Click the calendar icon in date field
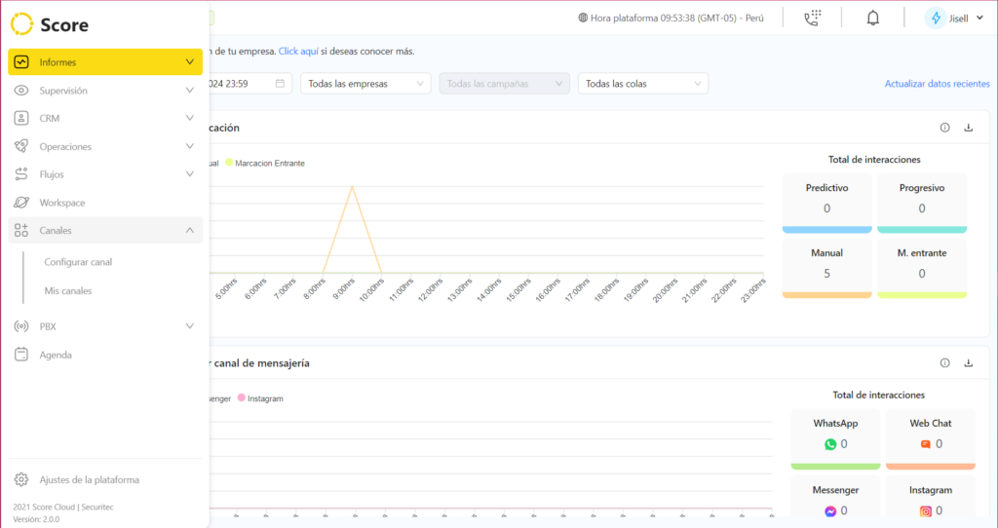 click(x=281, y=84)
